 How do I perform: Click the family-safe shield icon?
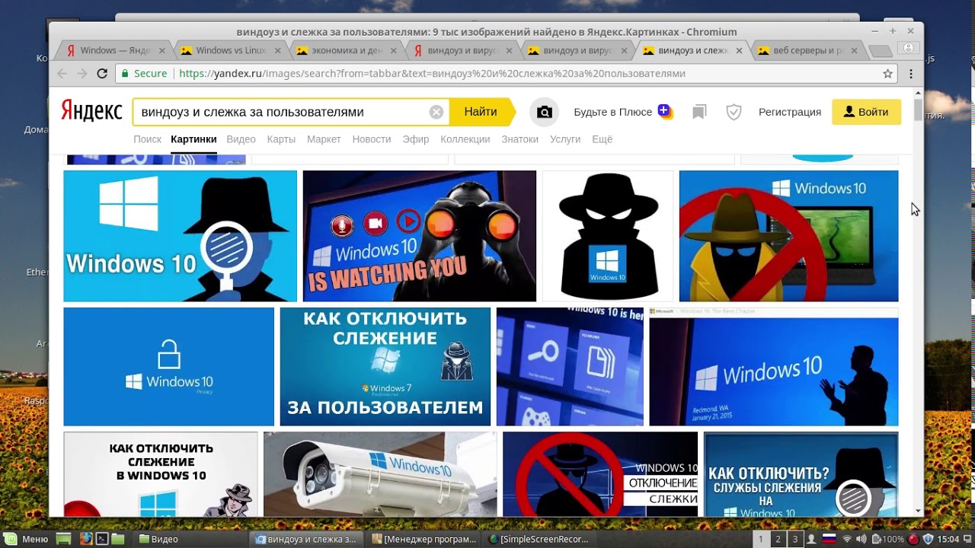pos(734,112)
